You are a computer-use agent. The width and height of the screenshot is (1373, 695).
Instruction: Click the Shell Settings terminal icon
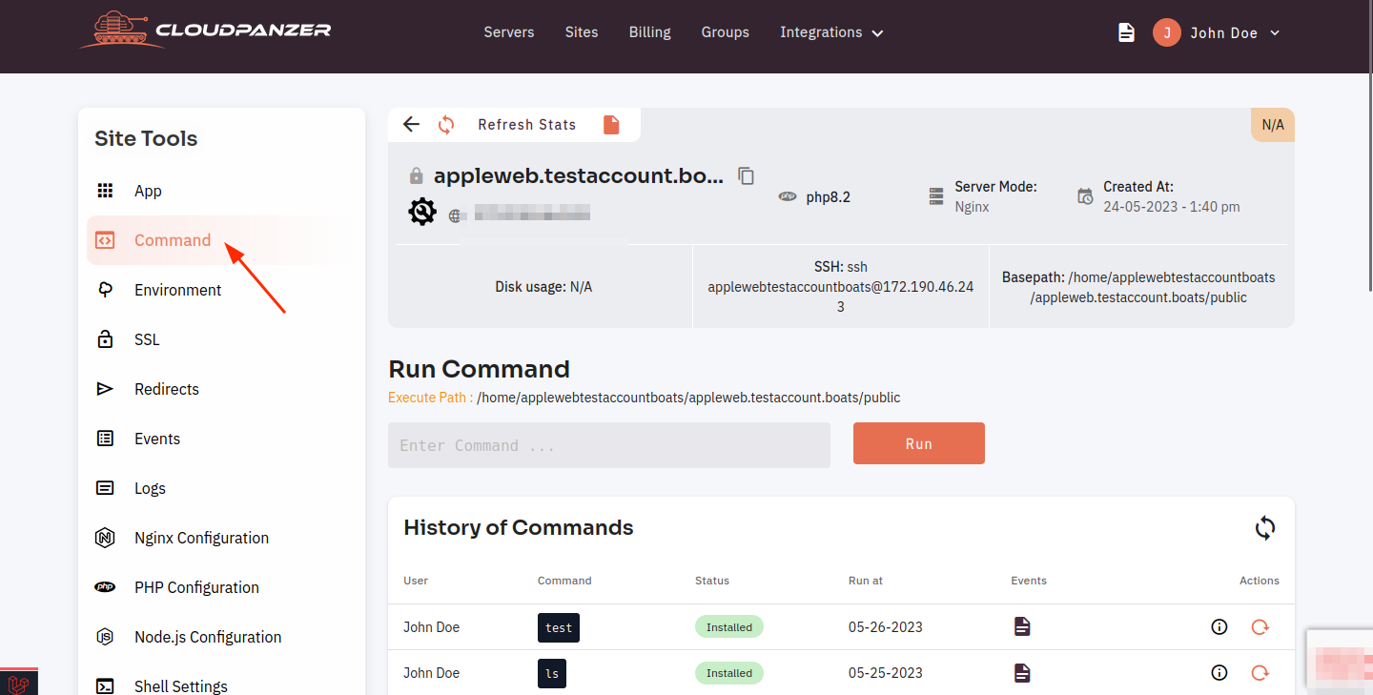[x=106, y=686]
